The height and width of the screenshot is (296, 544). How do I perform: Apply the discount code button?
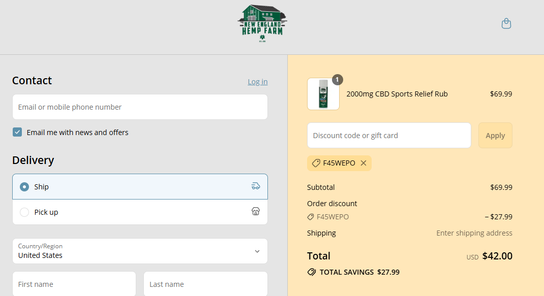tap(495, 136)
